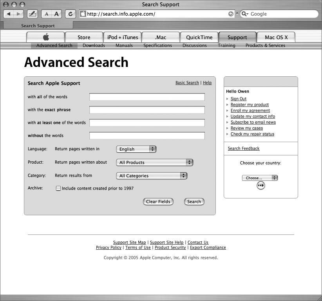The width and height of the screenshot is (322, 301).
Task: Open the Terms of Use footer link
Action: click(x=138, y=247)
